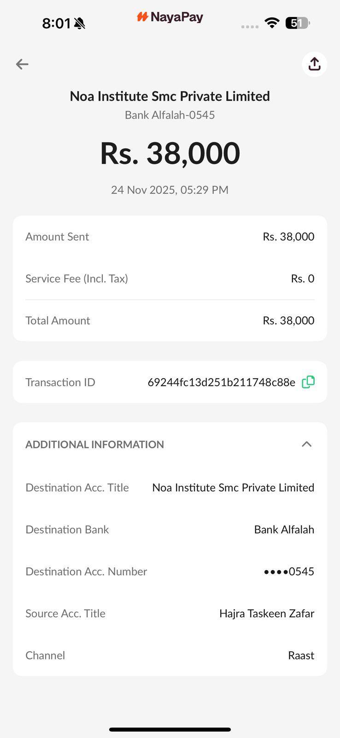340x738 pixels.
Task: Tap the Destination Acc. Number value
Action: coord(289,571)
